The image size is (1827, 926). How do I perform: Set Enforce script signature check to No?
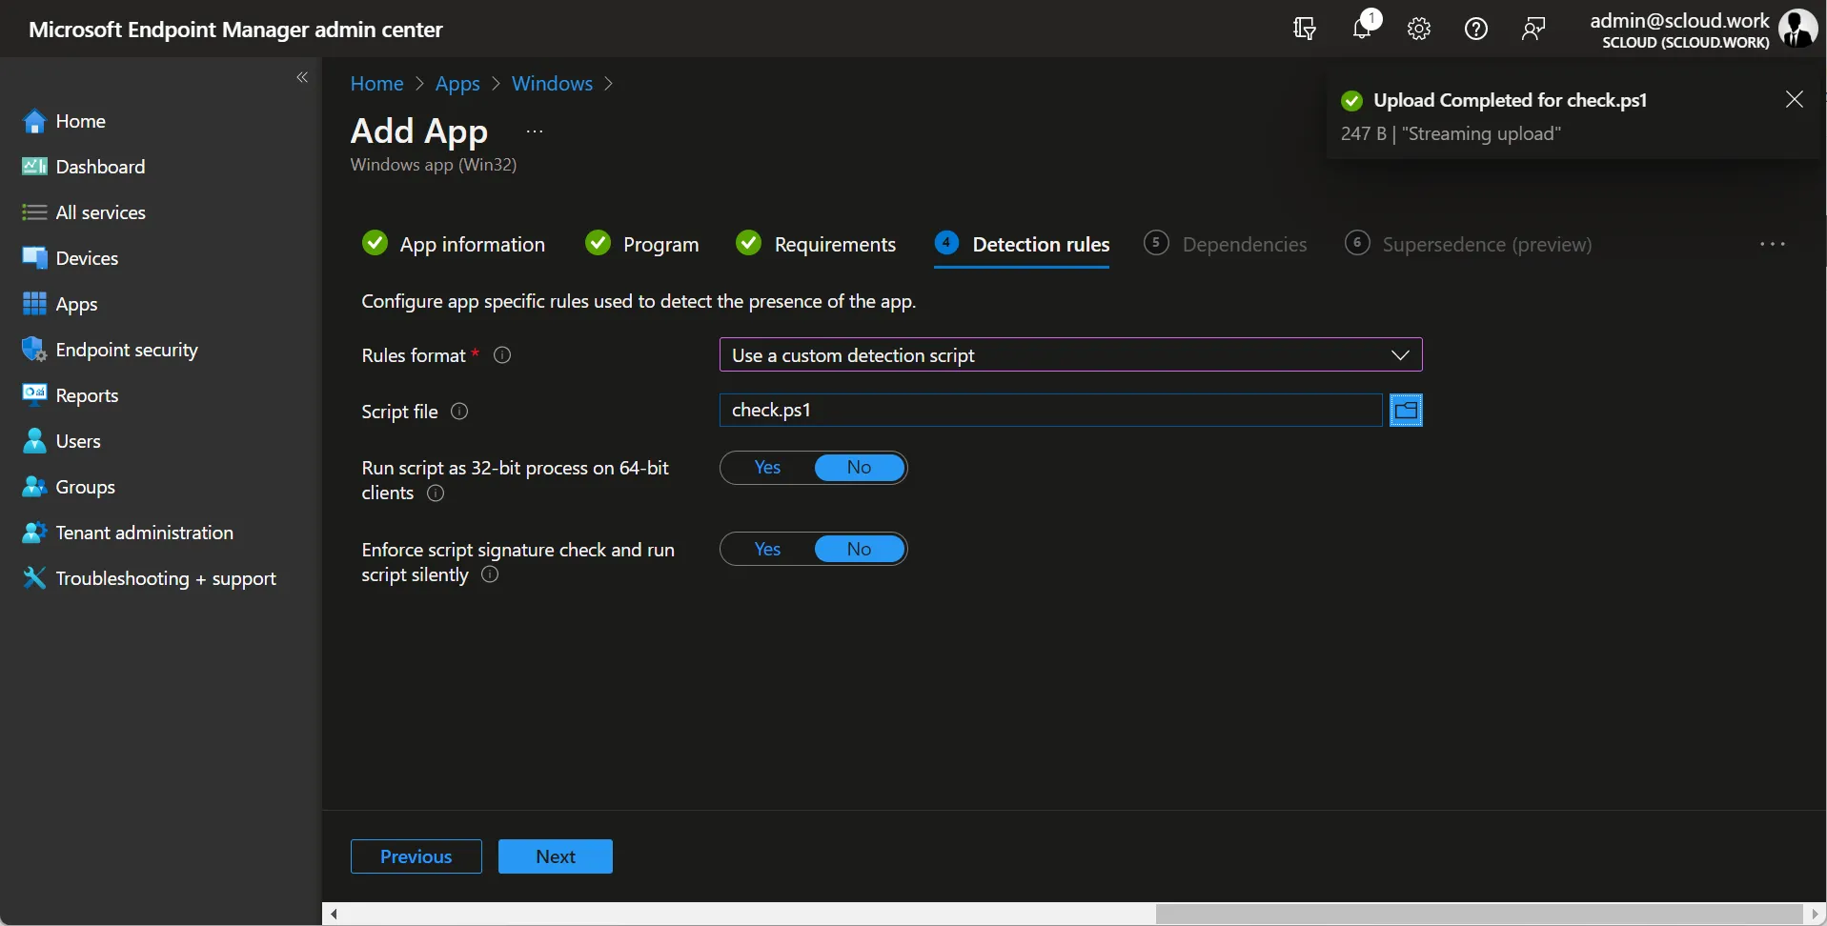click(x=860, y=550)
